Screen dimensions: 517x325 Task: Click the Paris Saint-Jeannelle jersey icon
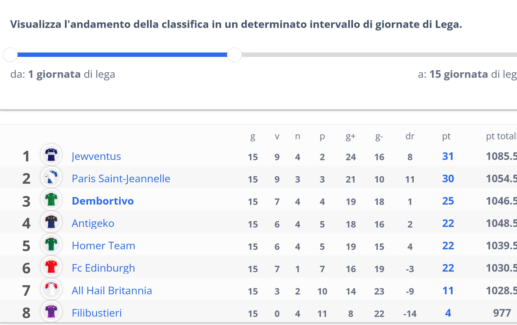[51, 177]
